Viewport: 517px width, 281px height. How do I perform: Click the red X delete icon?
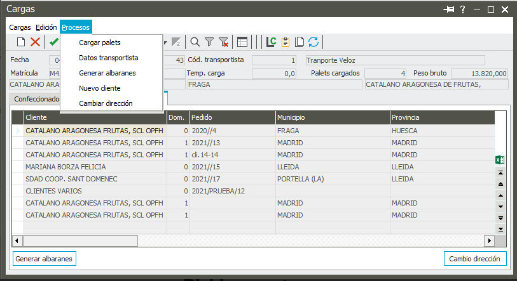point(35,42)
